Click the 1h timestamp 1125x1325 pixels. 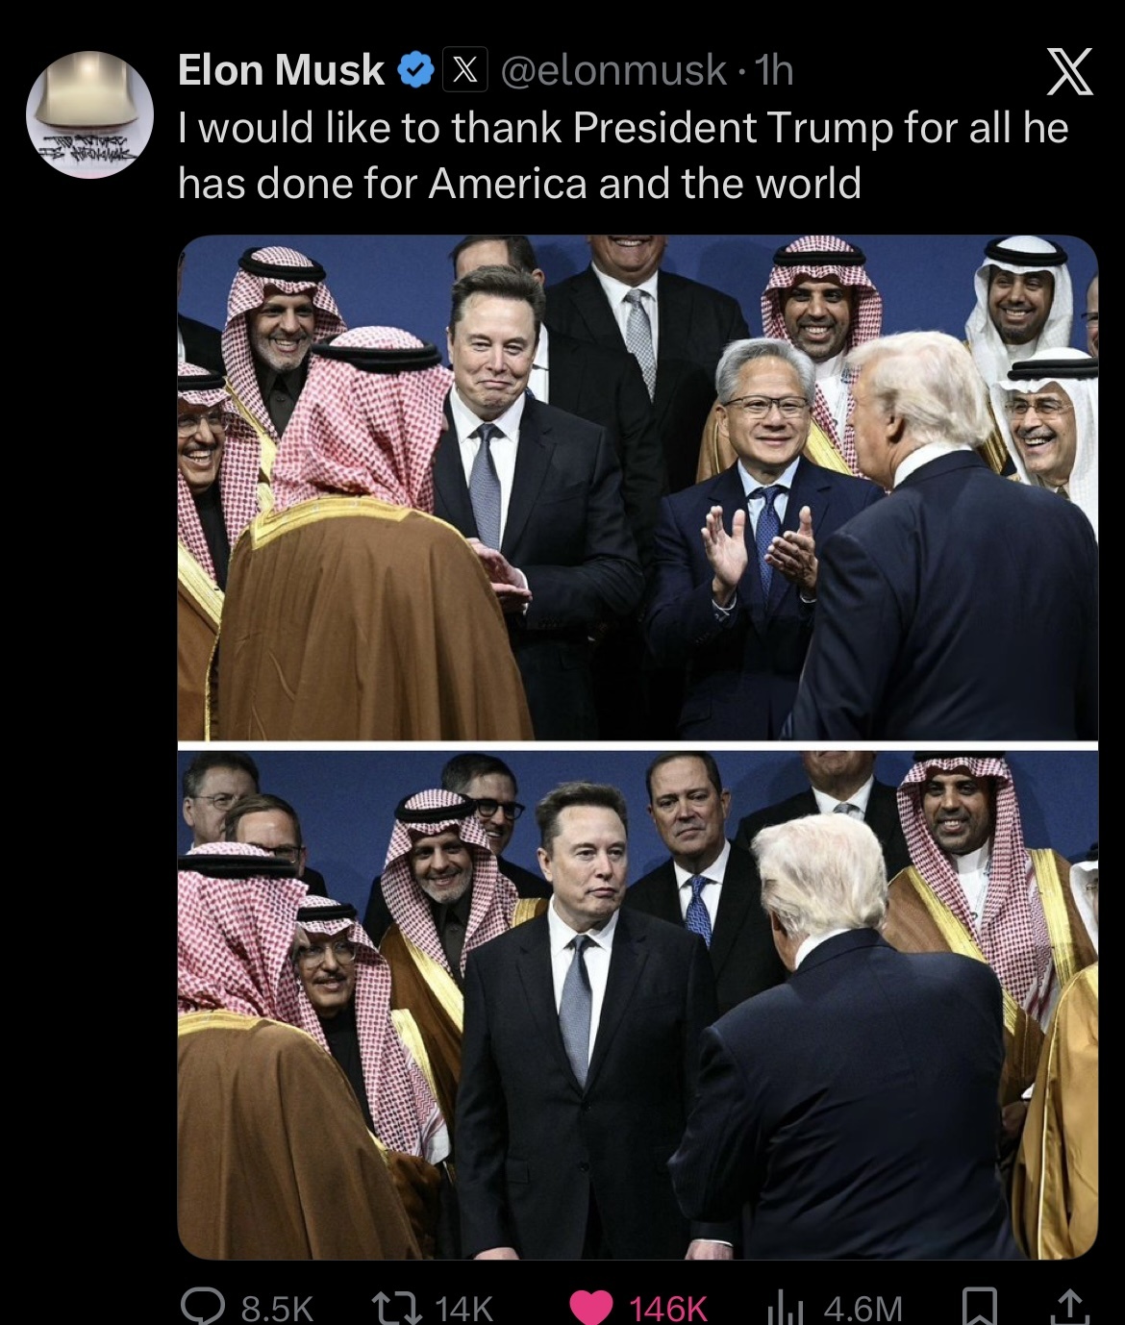(x=774, y=70)
